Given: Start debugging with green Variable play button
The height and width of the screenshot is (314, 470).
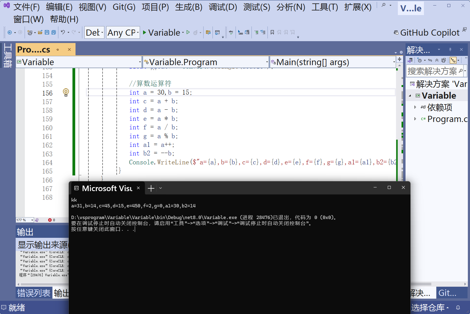Looking at the screenshot, I should click(x=161, y=32).
